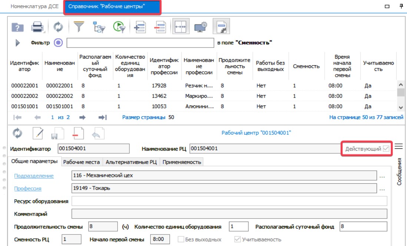Image resolution: width=407 pixels, height=246 pixels.
Task: Click the funnel filter icon
Action: pos(79,27)
